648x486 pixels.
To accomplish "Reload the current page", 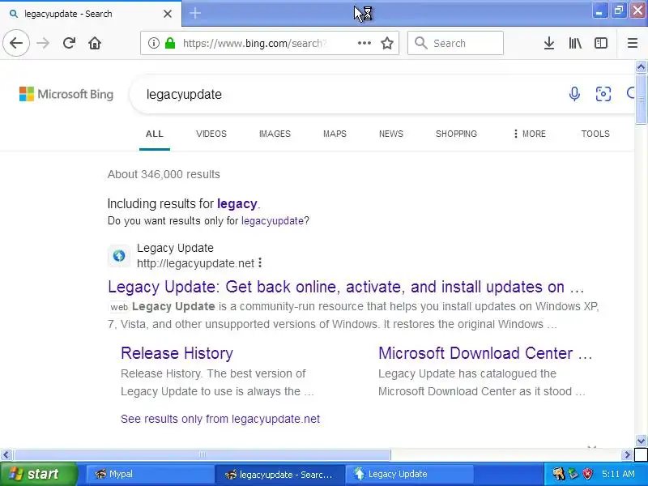I will click(x=69, y=43).
